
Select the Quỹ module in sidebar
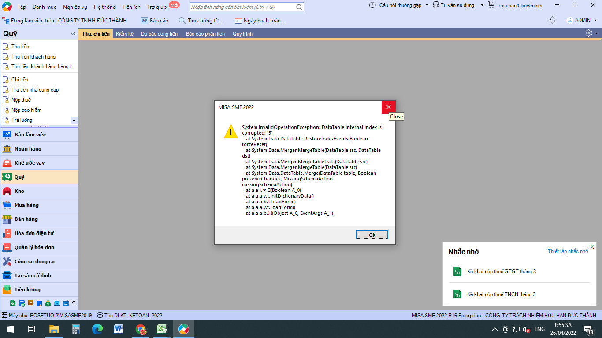(x=39, y=177)
